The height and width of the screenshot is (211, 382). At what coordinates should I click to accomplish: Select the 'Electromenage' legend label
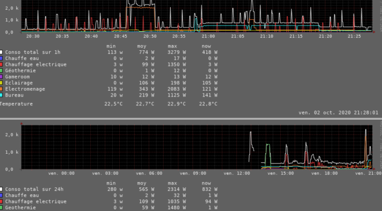25,89
